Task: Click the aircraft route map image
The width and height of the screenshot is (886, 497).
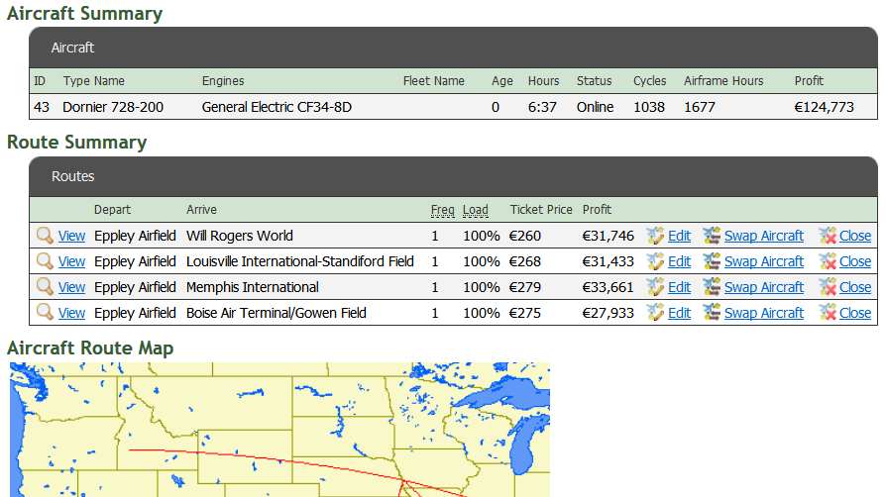Action: (279, 429)
